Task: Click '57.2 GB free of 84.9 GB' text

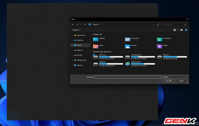Action: click(x=107, y=66)
